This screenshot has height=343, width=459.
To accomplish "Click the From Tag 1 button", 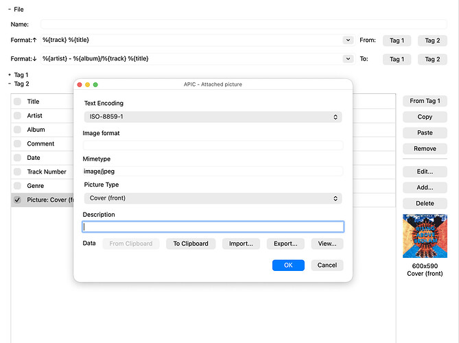I will click(x=425, y=101).
